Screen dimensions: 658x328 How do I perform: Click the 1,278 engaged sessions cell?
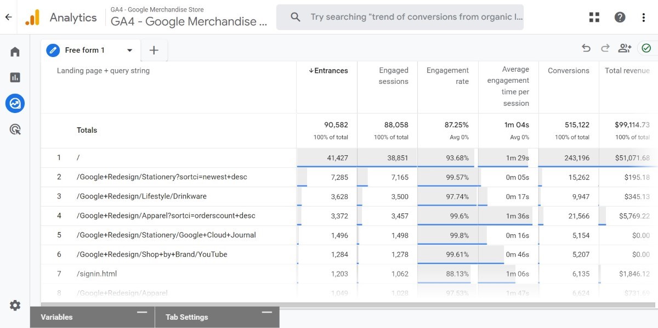[x=387, y=255]
